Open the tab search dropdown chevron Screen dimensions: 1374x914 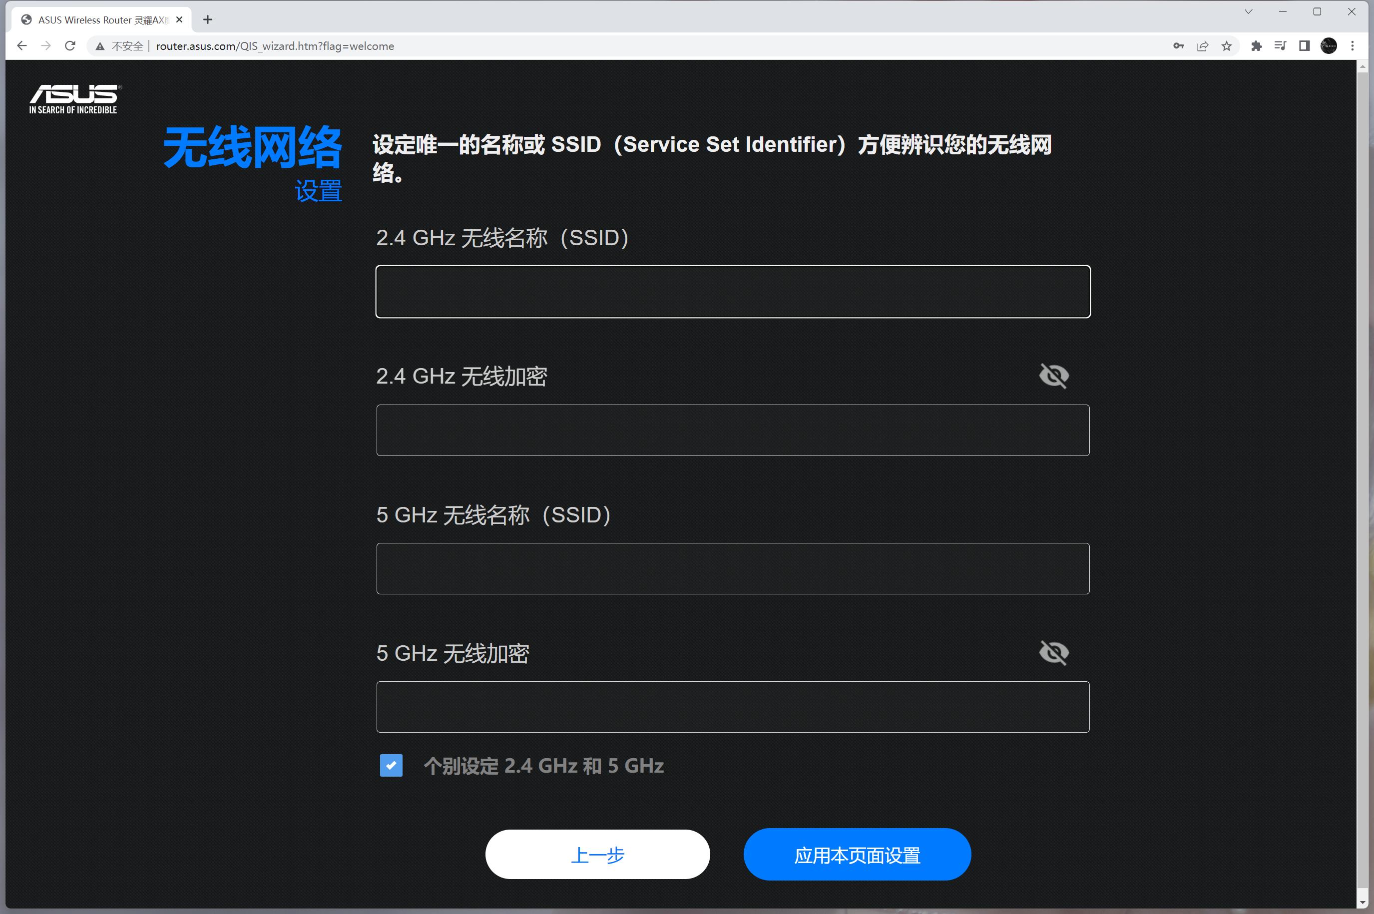1248,11
